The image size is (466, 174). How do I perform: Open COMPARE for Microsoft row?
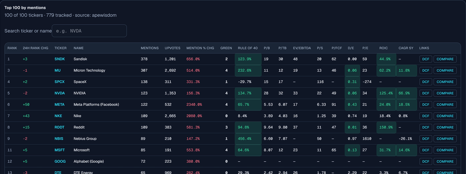click(x=445, y=150)
